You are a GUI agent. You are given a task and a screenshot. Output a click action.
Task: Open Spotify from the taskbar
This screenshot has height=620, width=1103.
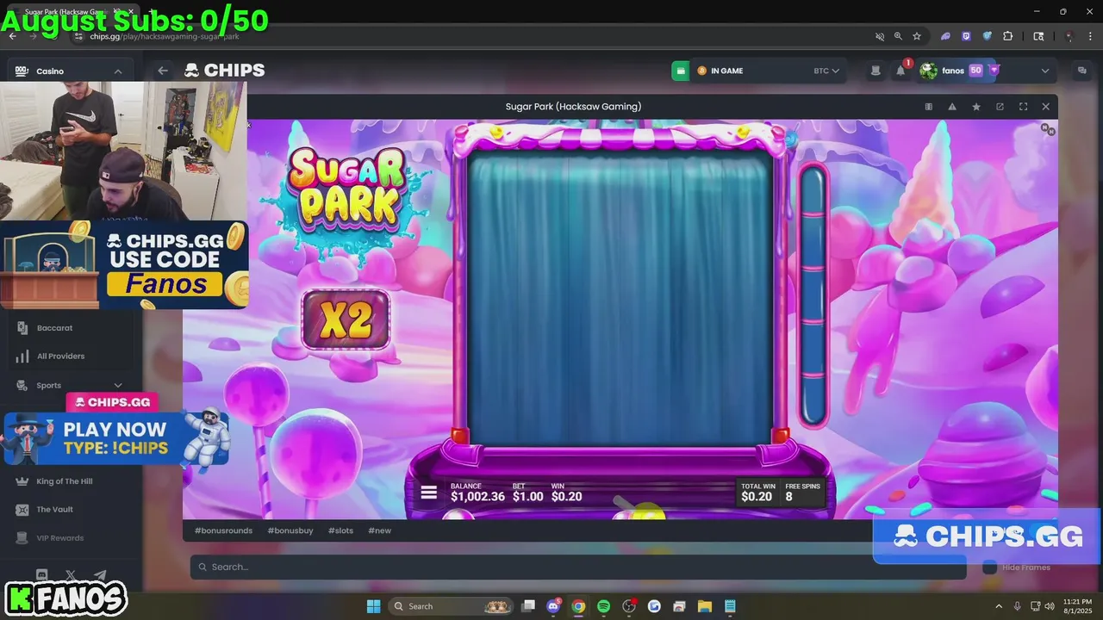coord(603,606)
